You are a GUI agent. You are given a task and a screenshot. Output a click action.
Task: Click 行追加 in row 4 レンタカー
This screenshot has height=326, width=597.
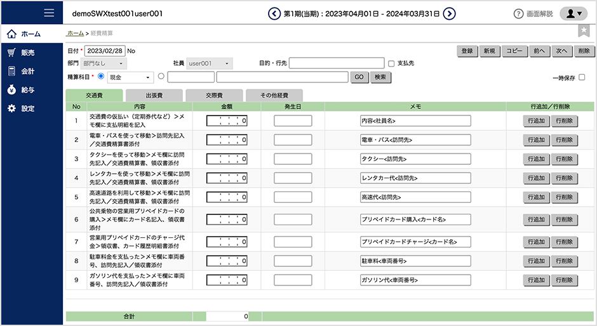536,178
